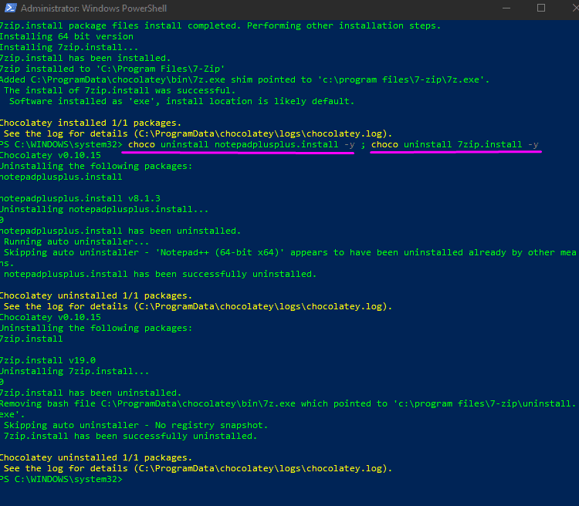Click 'The install of 7zip.install was successful.'
Screen dimensions: 579x506
pyautogui.click(x=120, y=90)
